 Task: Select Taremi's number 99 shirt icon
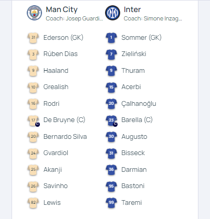point(111,203)
